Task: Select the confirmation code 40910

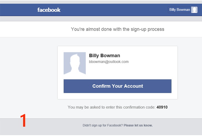Action: coord(162,107)
